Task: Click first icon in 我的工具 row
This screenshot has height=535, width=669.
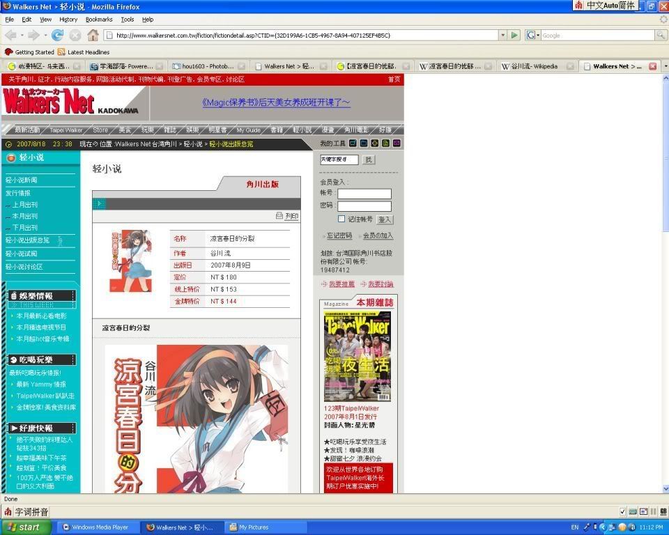Action: (353, 144)
